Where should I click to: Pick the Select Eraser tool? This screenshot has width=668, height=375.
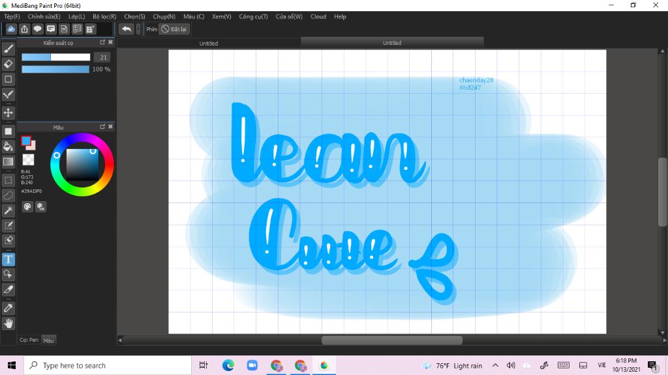[x=8, y=241]
